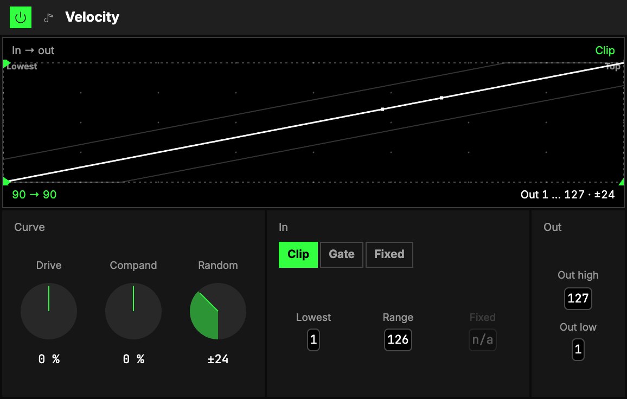This screenshot has height=399, width=627.
Task: Click the Drive 0 % value
Action: click(x=49, y=359)
